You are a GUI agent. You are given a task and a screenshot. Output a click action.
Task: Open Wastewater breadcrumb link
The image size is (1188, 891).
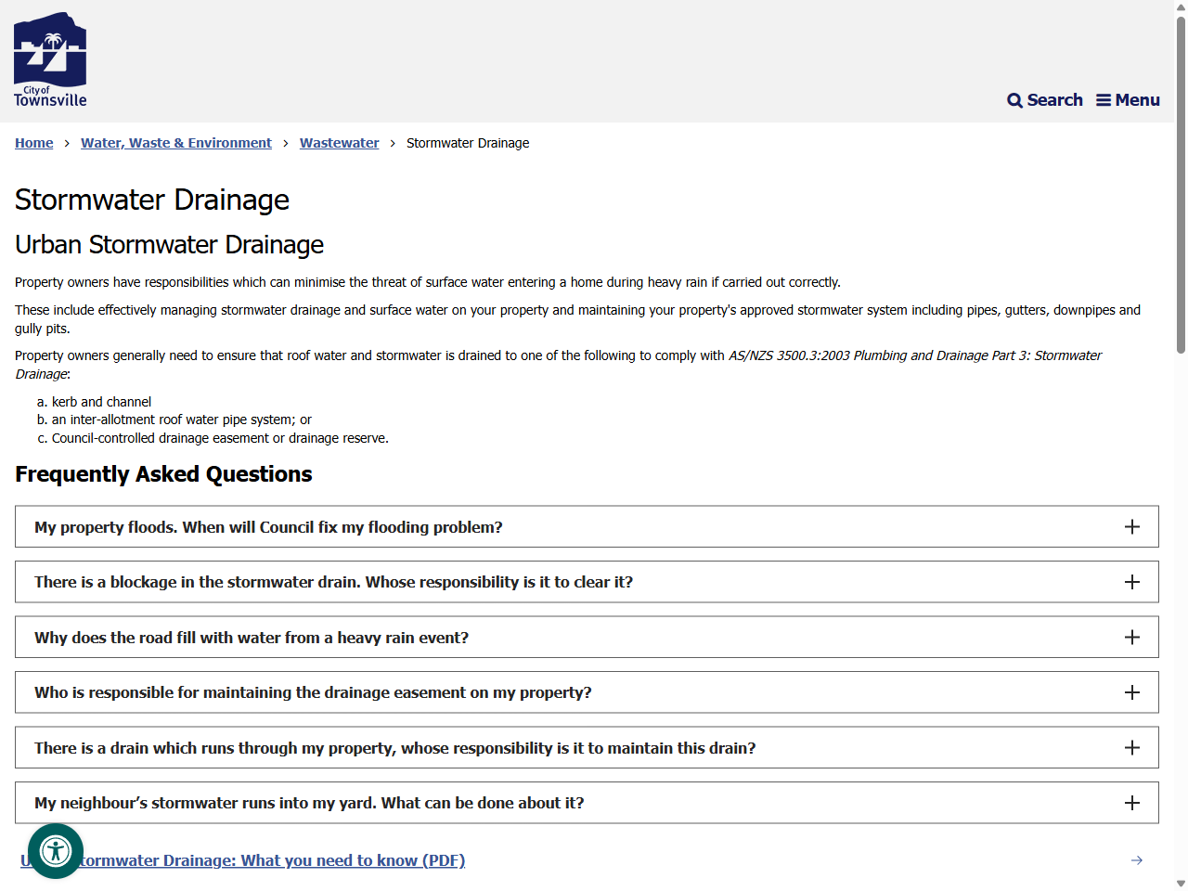coord(340,143)
